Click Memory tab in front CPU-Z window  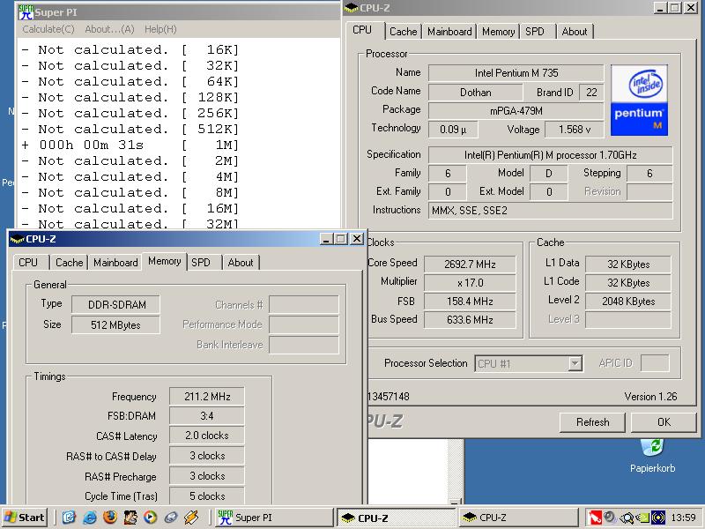[165, 261]
